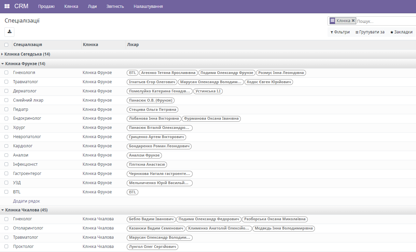Toggle the select-all checkbox in header
The width and height of the screenshot is (416, 252).
point(6,45)
